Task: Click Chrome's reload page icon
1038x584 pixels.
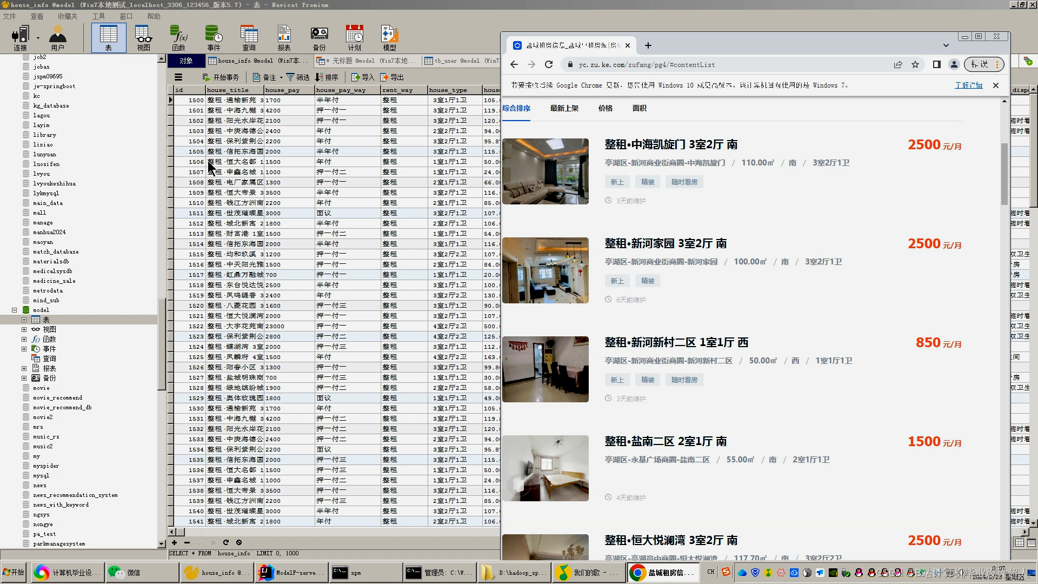Action: click(549, 64)
